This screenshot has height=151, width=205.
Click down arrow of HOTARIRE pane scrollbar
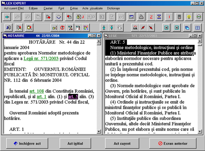[x=99, y=131]
